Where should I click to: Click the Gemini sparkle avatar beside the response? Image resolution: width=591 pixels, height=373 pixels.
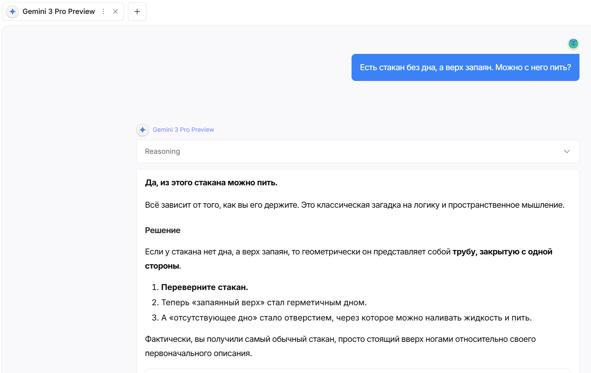143,130
